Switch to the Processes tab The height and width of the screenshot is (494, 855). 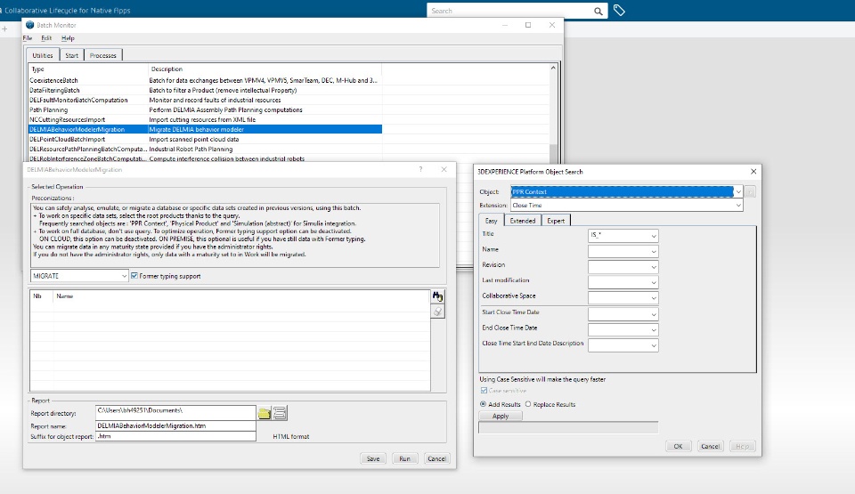(x=103, y=55)
